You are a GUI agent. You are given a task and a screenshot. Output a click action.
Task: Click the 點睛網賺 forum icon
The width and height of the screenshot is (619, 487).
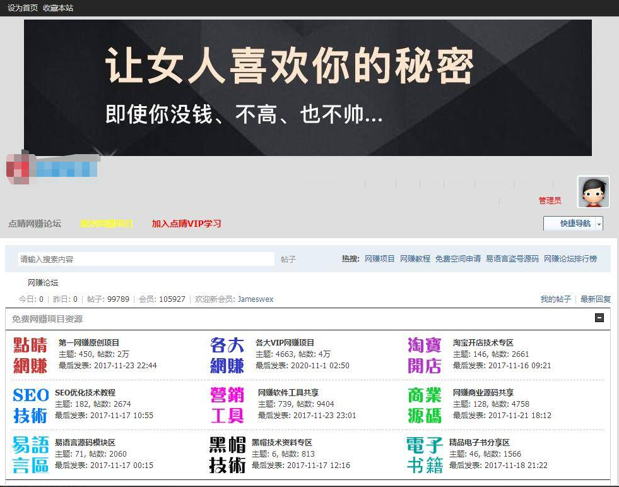point(30,355)
